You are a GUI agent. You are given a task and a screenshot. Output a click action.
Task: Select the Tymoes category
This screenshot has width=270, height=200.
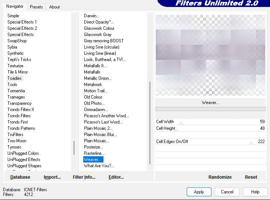click(x=14, y=147)
